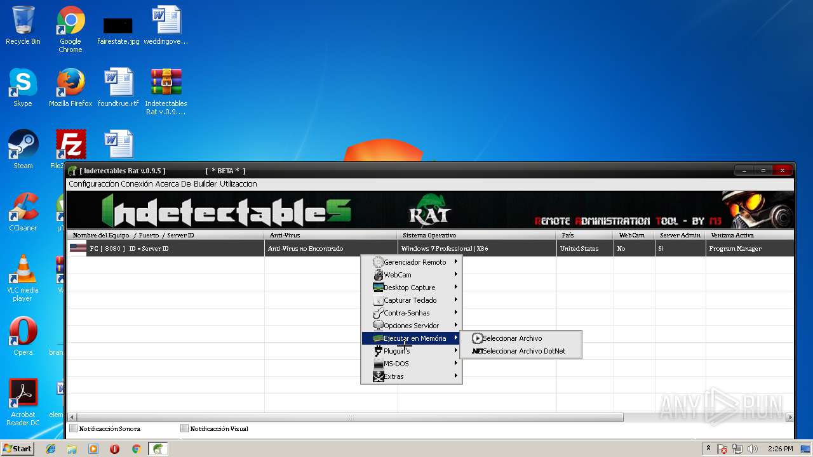Select the Mozilla Firefox desktop shortcut

(x=71, y=88)
